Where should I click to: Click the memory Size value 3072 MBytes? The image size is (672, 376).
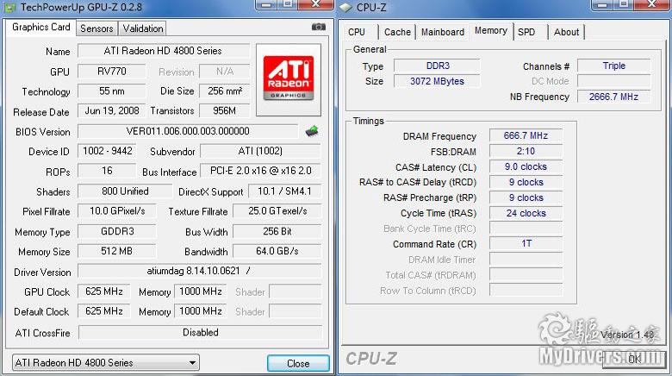coord(437,81)
